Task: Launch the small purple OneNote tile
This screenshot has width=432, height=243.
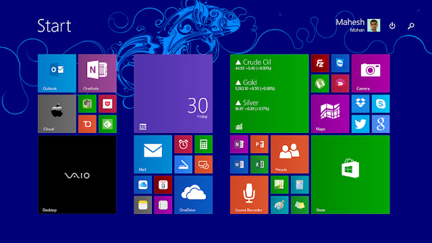Action: (x=239, y=144)
